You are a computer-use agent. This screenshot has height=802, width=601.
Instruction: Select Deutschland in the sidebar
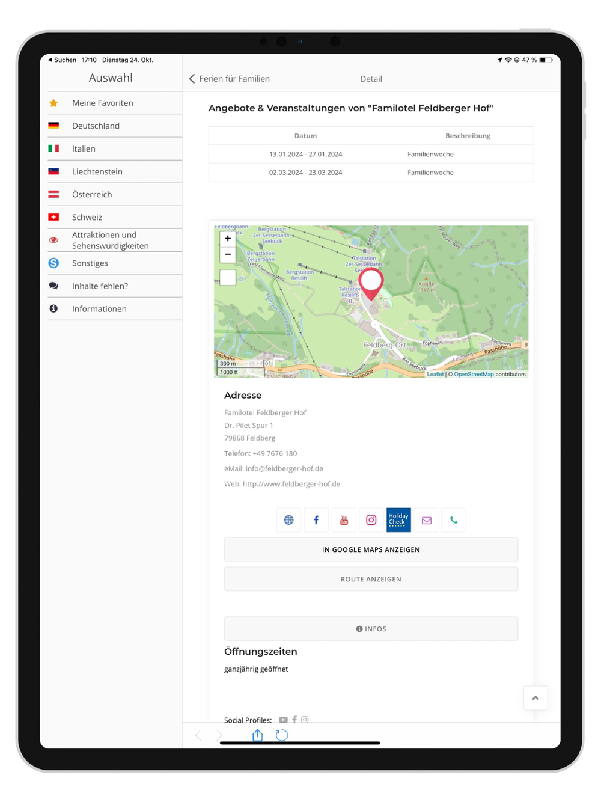pos(115,126)
